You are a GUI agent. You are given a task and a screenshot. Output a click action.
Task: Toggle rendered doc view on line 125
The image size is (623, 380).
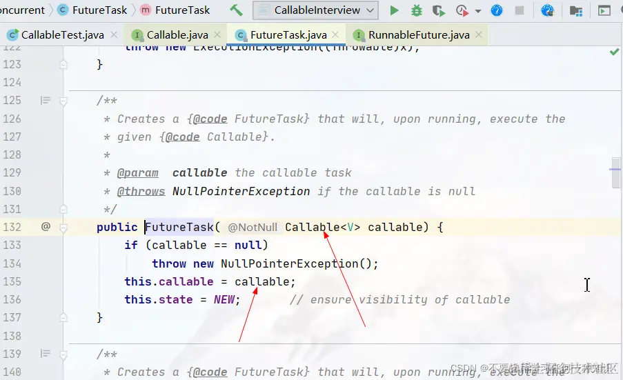(46, 100)
